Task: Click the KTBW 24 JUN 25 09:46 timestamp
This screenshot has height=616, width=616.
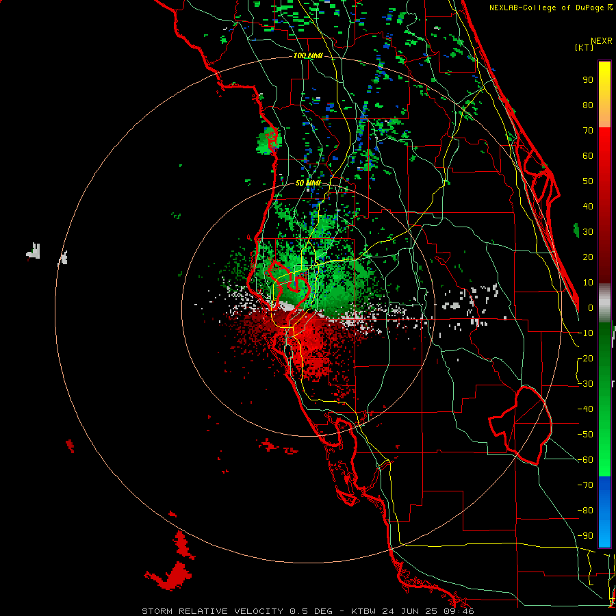Action: [x=413, y=611]
